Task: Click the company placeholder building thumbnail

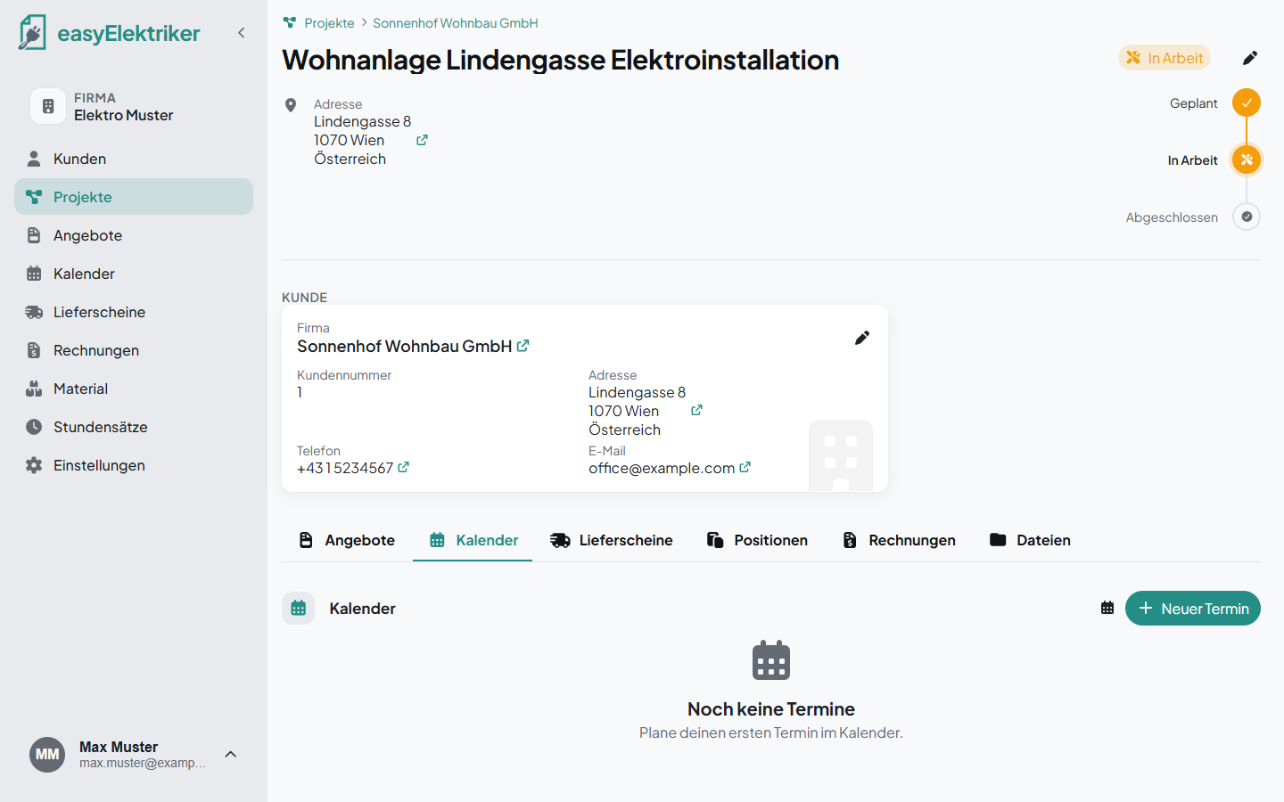Action: 841,455
